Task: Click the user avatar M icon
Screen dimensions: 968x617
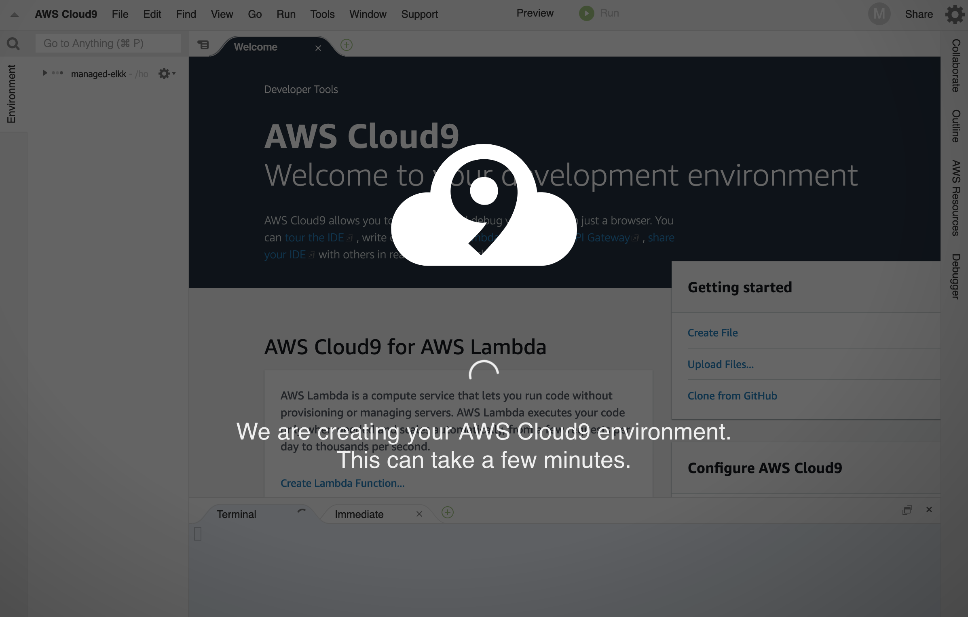Action: [x=879, y=14]
